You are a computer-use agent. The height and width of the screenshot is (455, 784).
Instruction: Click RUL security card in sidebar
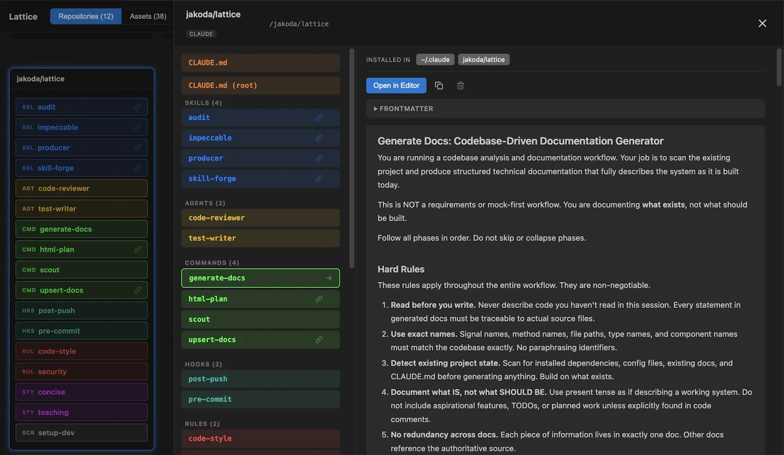coord(81,372)
